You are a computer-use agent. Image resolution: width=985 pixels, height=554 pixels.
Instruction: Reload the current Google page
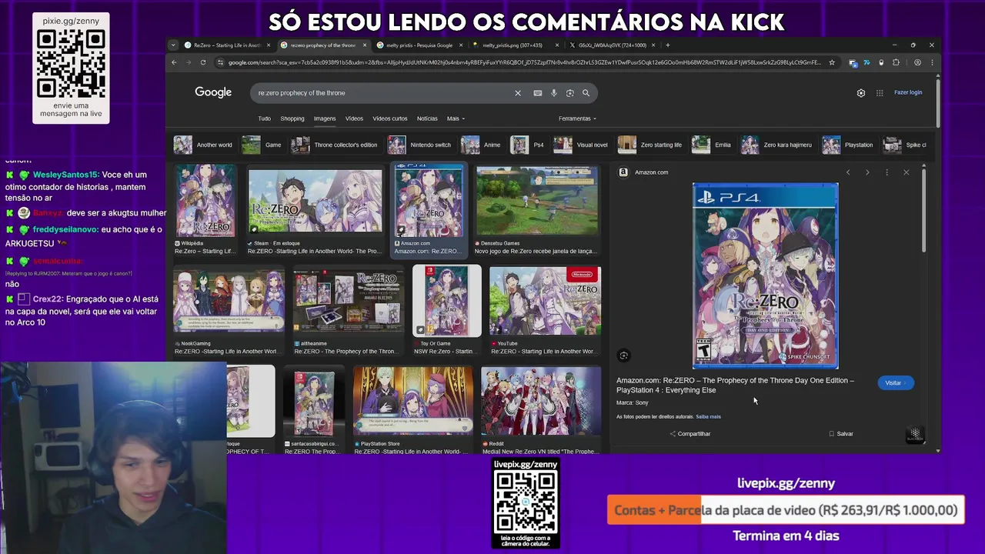coord(203,62)
